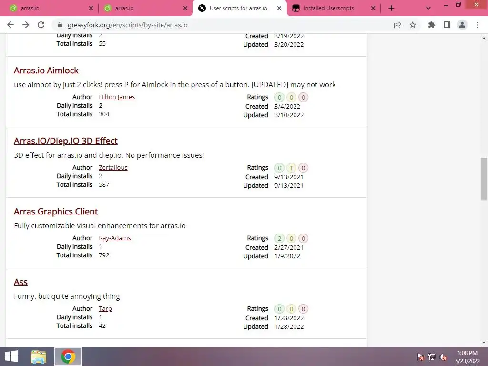Go forward in browser history
488x366 pixels.
click(x=26, y=25)
